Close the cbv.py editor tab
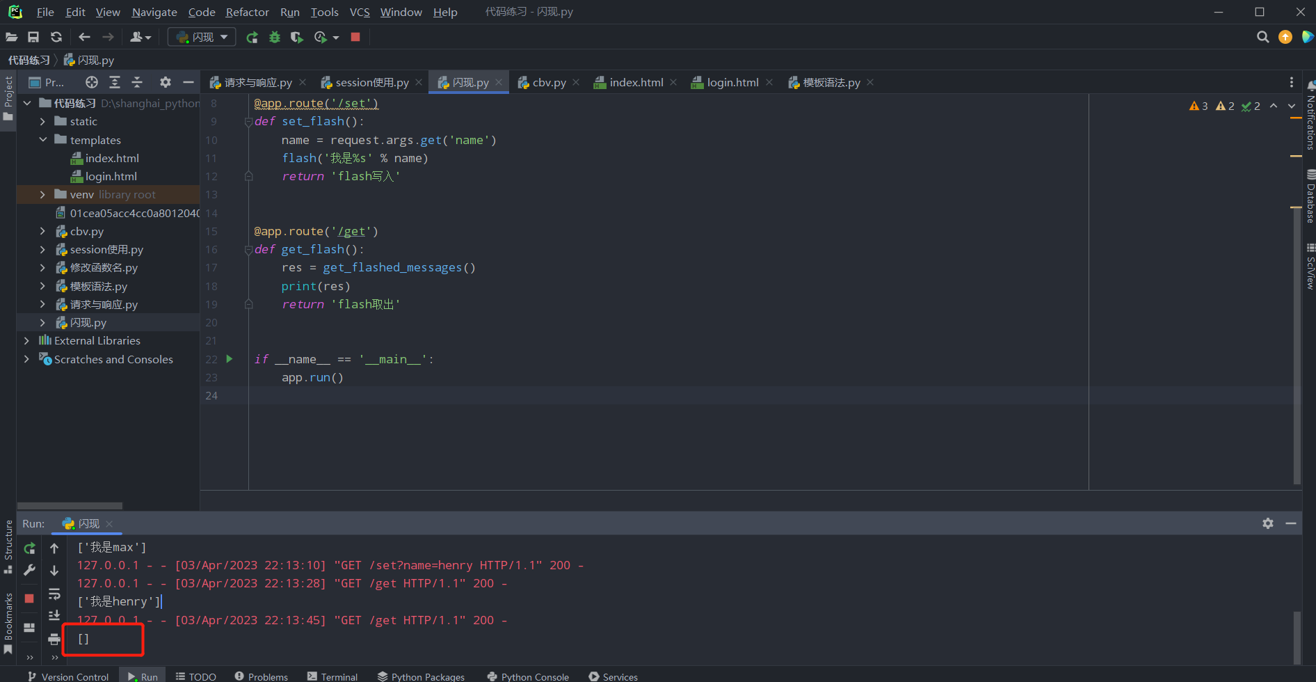The height and width of the screenshot is (682, 1316). [576, 82]
